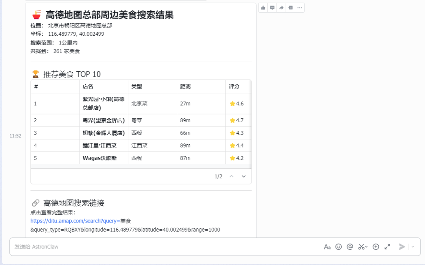Screen dimensions: 425x265
Task: Open send options with the chevron beside send
Action: (x=412, y=247)
